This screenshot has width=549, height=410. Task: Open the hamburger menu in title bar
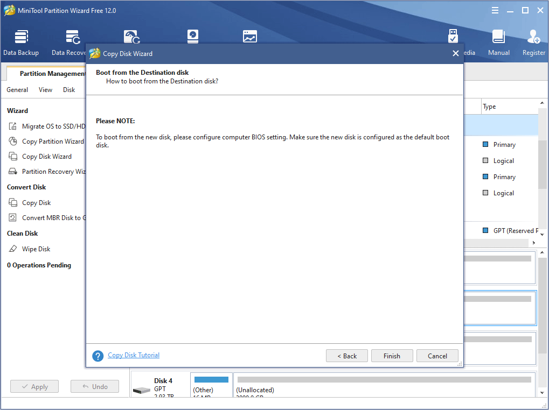[x=495, y=10]
